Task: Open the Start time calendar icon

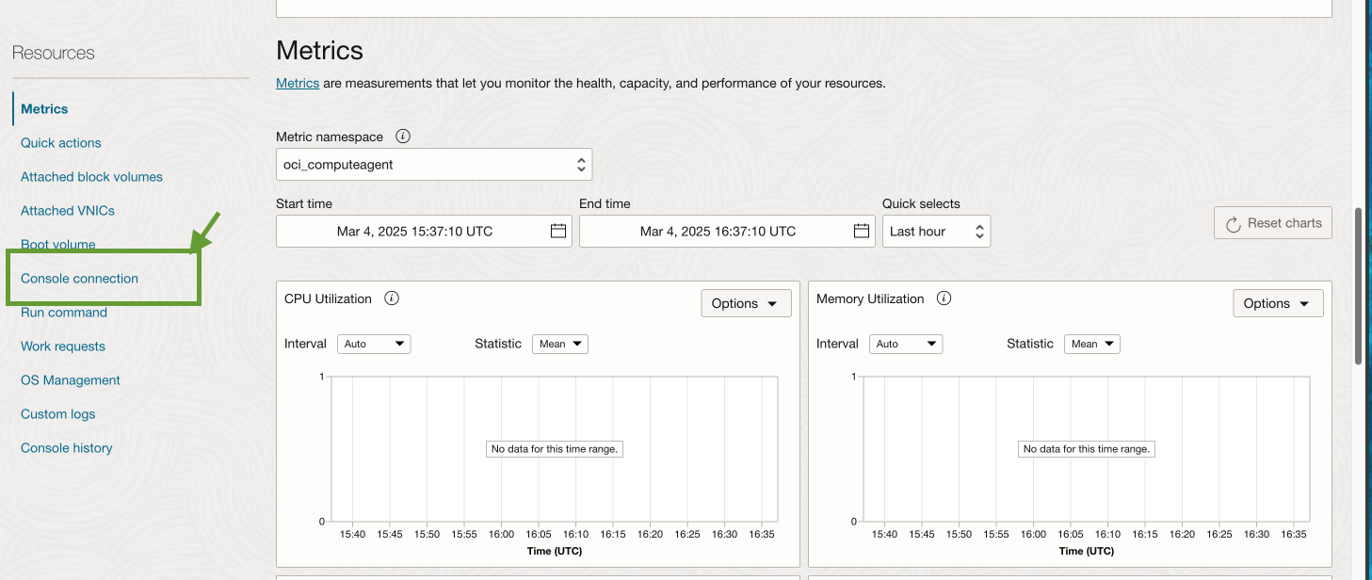Action: tap(557, 232)
